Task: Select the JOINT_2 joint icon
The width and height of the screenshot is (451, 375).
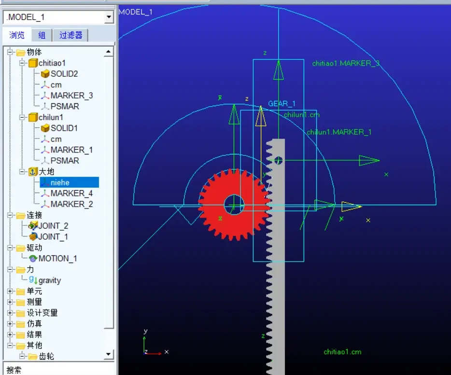Action: (x=33, y=226)
